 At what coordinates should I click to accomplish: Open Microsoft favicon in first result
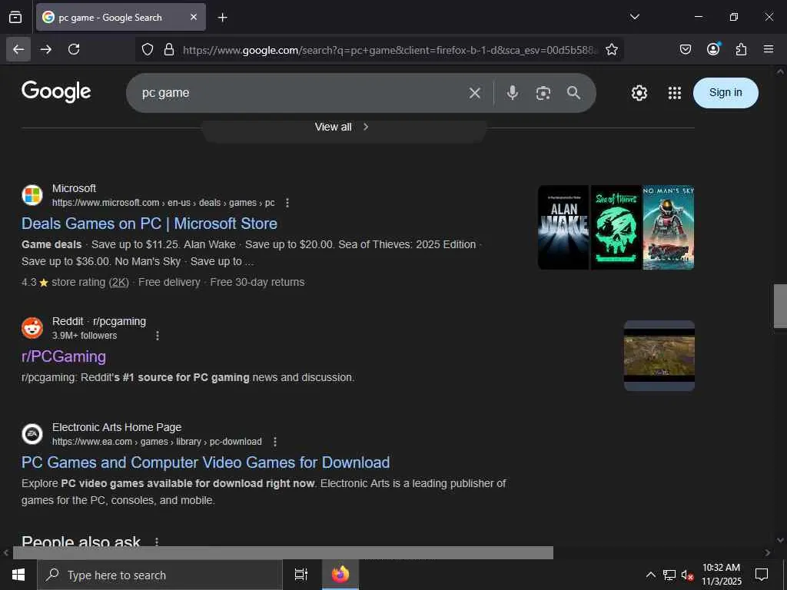click(32, 195)
